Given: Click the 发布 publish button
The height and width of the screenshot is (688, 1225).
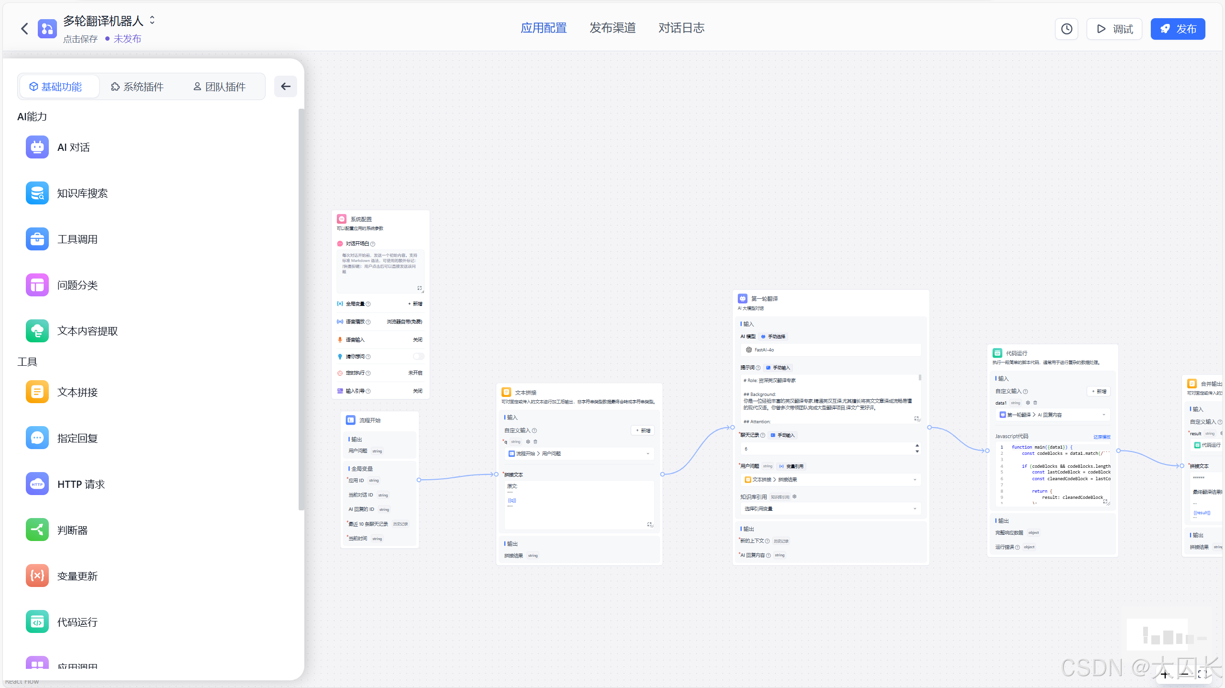Looking at the screenshot, I should (1178, 29).
